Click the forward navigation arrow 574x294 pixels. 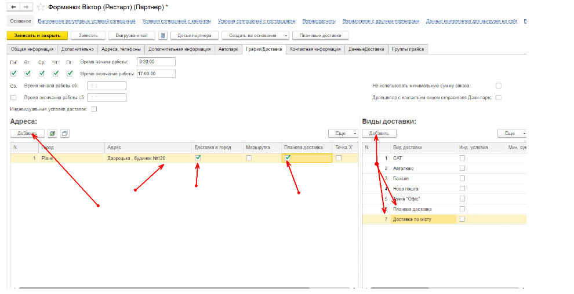click(26, 7)
